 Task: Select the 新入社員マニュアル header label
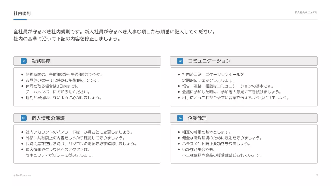(306, 12)
